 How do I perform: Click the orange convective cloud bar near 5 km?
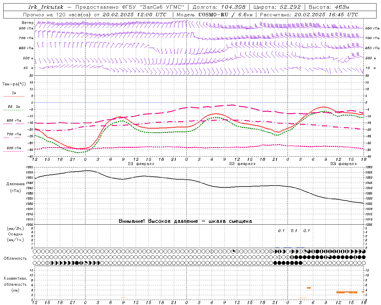(x=309, y=288)
